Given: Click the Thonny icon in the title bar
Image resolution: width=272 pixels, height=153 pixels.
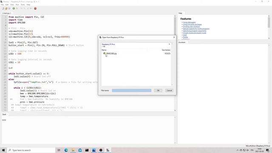Looking at the screenshot, I should 1,2.
